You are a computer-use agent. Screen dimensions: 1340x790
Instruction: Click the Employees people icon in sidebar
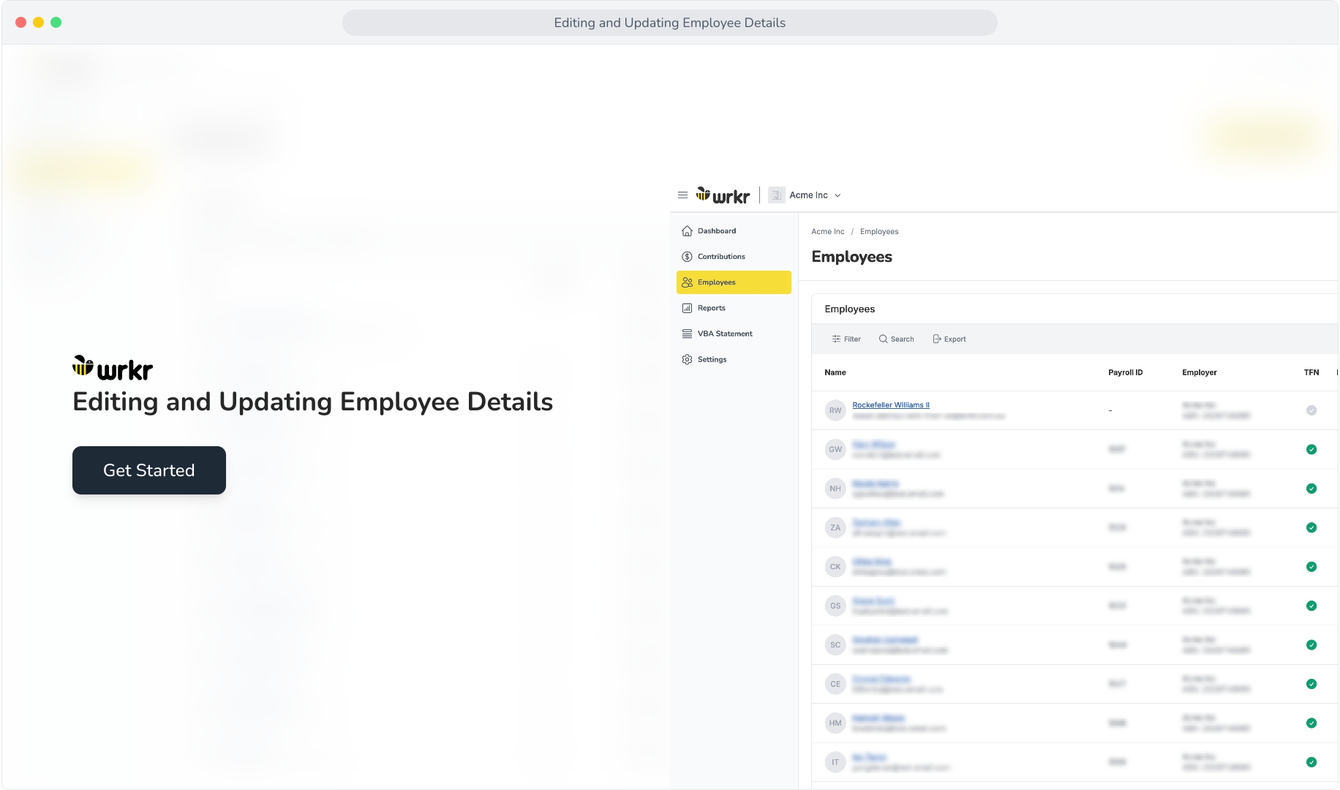[687, 282]
